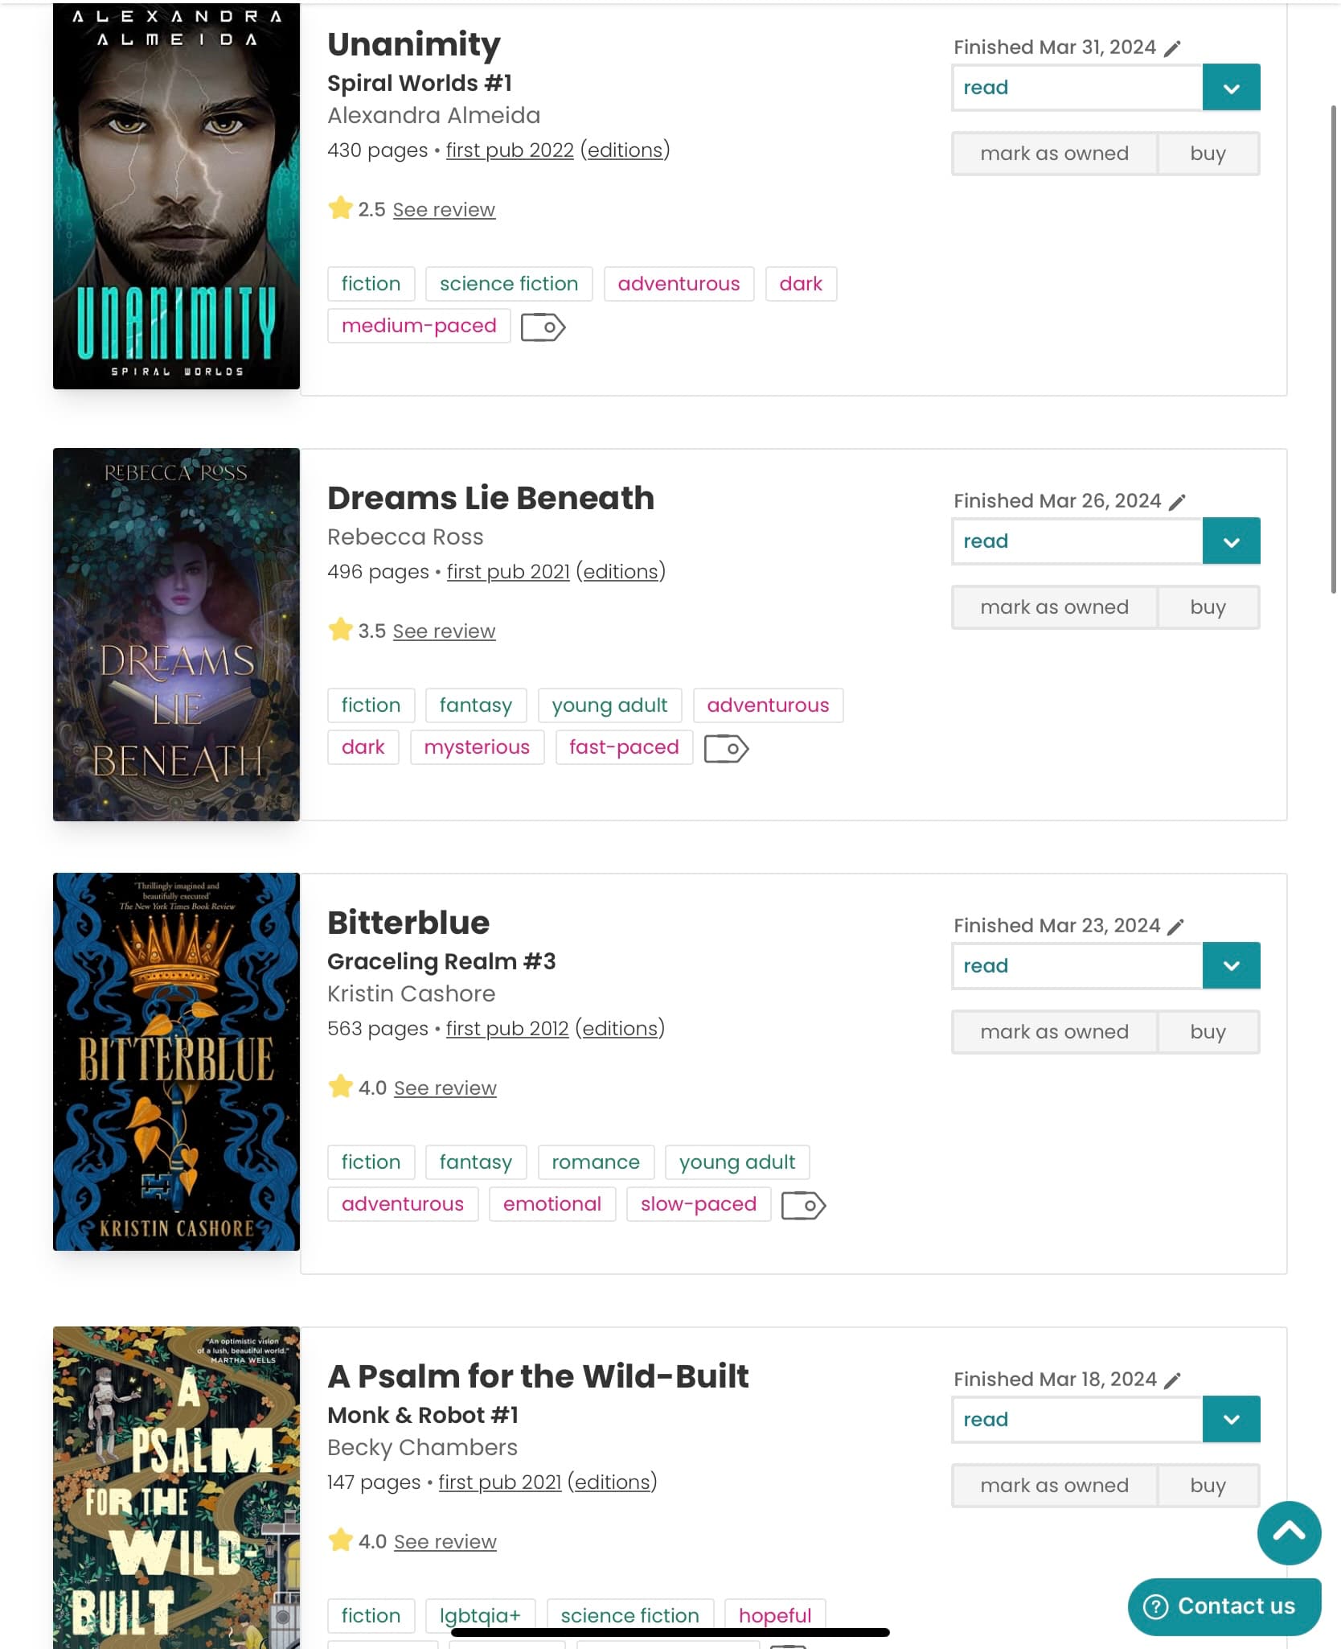
Task: Edit finished date for Bitterblue
Action: (x=1175, y=927)
